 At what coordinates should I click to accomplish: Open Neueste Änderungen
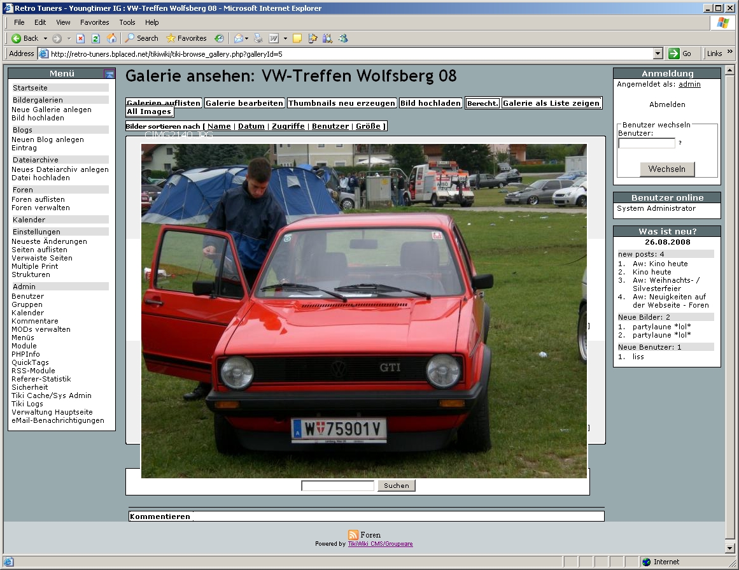[x=49, y=241]
